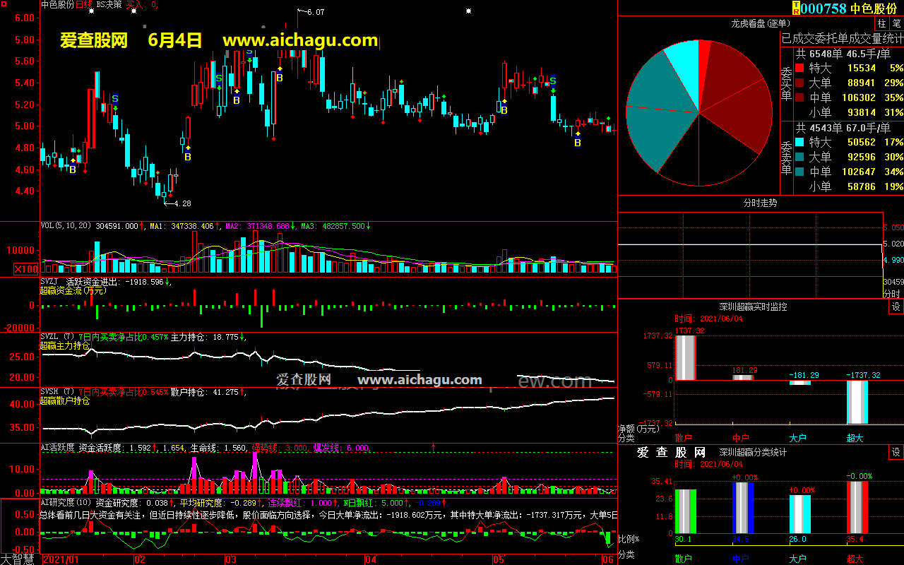The height and width of the screenshot is (565, 904).
Task: Click the 共4543单 sell order count
Action: coord(819,128)
